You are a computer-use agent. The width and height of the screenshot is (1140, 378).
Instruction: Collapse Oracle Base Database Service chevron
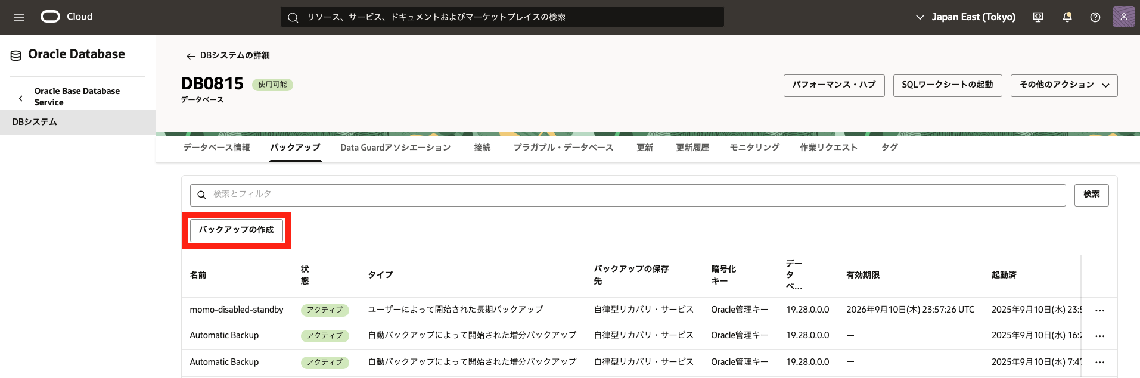pos(21,98)
